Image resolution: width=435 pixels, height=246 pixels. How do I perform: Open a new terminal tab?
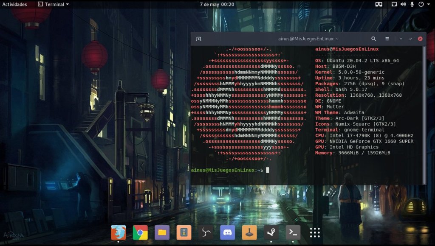[198, 39]
